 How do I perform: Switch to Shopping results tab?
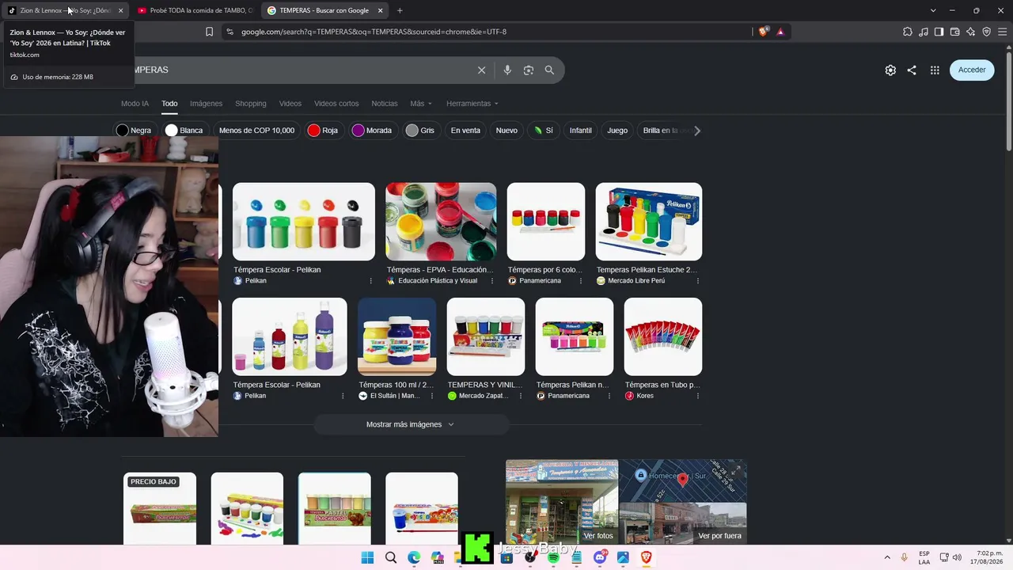point(251,104)
